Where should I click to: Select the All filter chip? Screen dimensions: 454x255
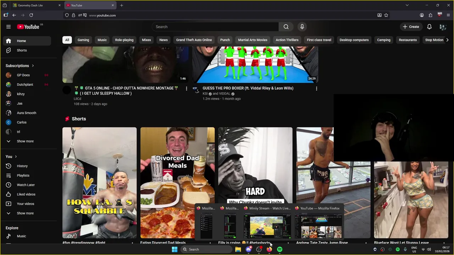point(67,40)
